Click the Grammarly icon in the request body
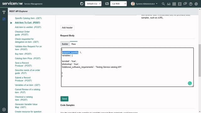The image size is (201, 113). [x=190, y=83]
